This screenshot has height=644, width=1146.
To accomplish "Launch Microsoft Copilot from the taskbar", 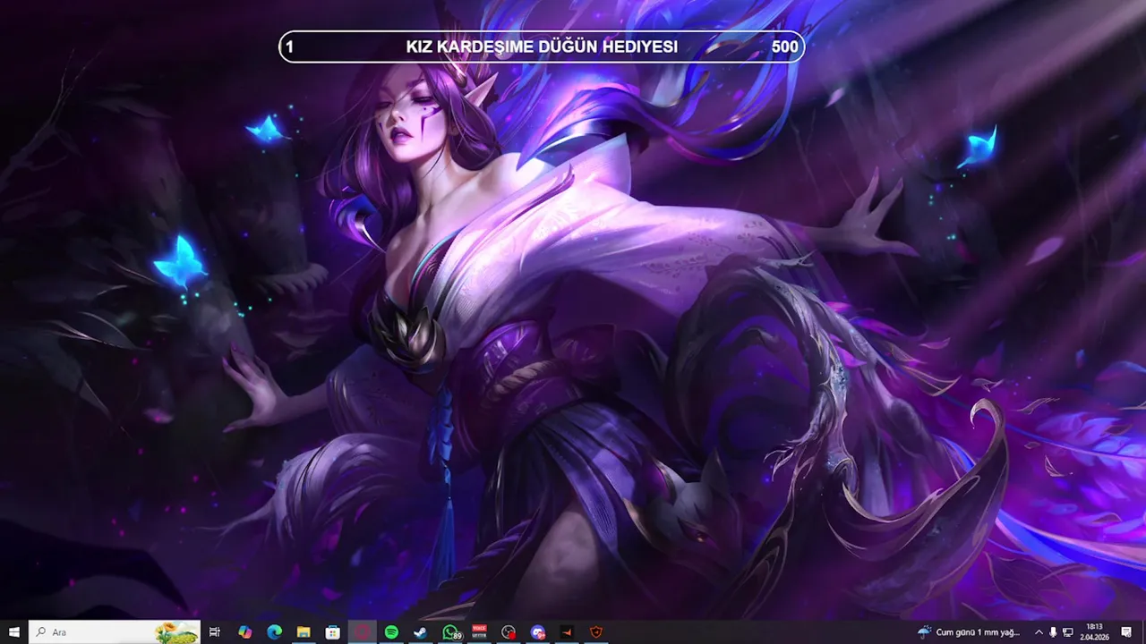I will point(244,631).
